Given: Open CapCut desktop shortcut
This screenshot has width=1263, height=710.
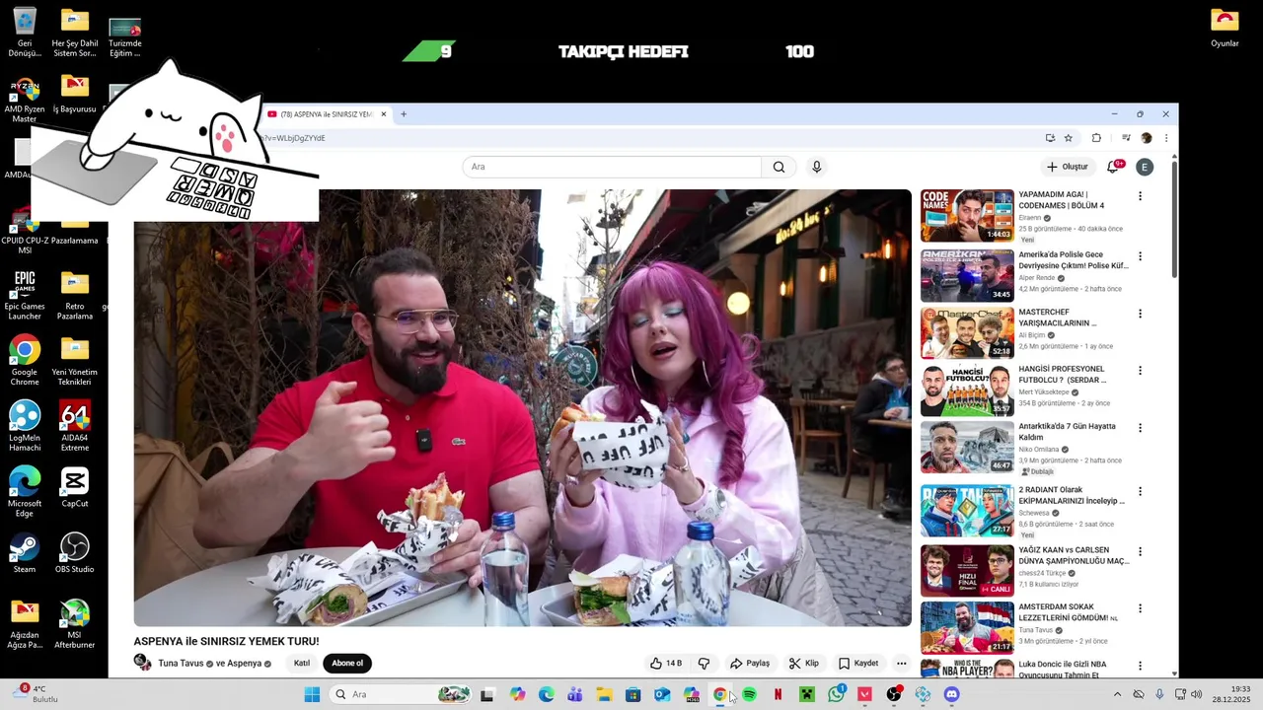Looking at the screenshot, I should (74, 487).
